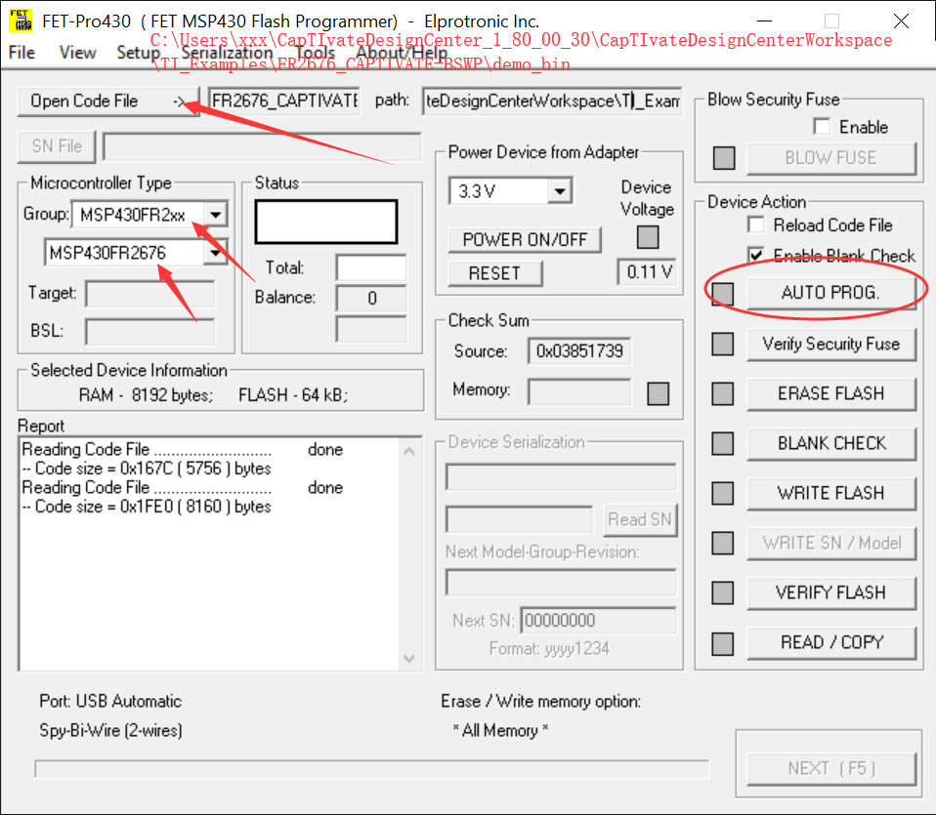Click the Total count field
The image size is (936, 815).
[371, 267]
